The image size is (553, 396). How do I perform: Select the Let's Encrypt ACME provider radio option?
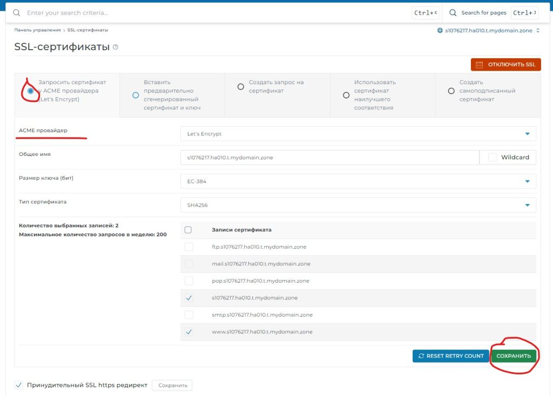click(x=31, y=91)
